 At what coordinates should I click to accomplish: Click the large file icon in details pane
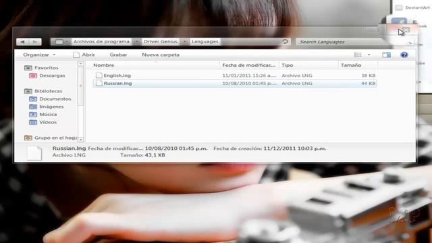[34, 153]
